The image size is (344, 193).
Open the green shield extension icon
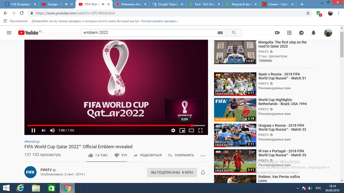[x=319, y=13]
